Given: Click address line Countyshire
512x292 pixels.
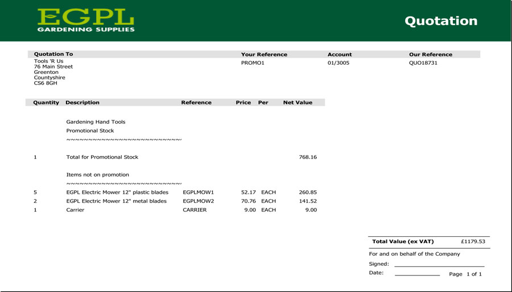Looking at the screenshot, I should click(x=49, y=78).
